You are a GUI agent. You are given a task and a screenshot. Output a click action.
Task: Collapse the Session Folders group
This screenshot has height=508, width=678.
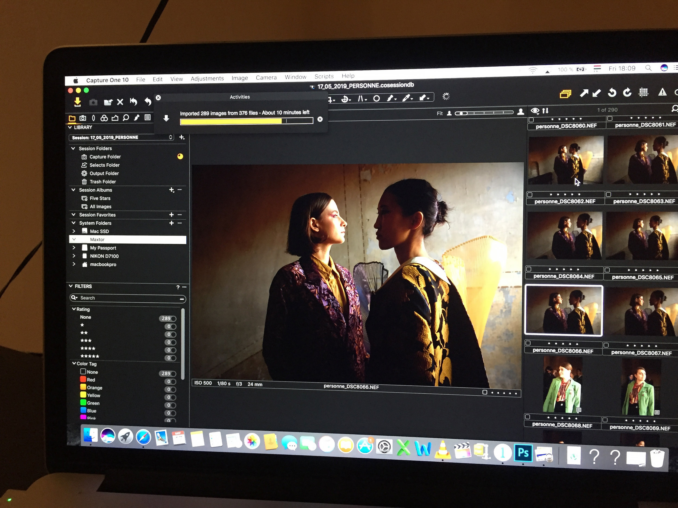tap(73, 148)
